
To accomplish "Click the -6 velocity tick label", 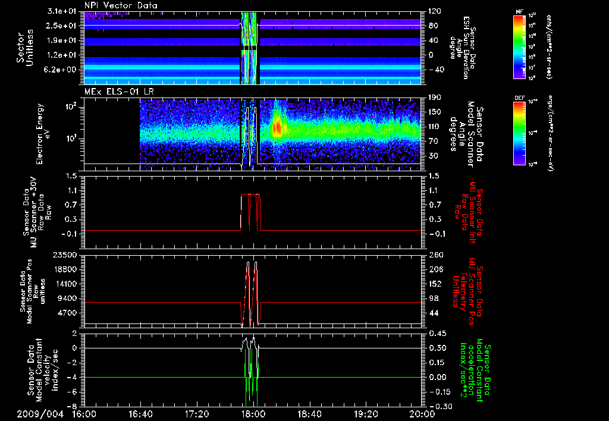I will [72, 392].
